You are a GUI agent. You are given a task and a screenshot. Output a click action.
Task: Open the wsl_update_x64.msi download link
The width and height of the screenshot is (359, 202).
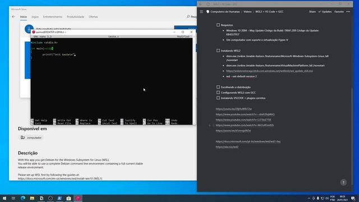[x=269, y=71]
